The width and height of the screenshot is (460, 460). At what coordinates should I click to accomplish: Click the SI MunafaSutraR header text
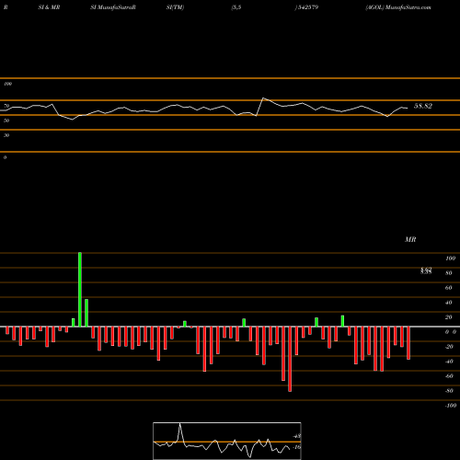113,7
